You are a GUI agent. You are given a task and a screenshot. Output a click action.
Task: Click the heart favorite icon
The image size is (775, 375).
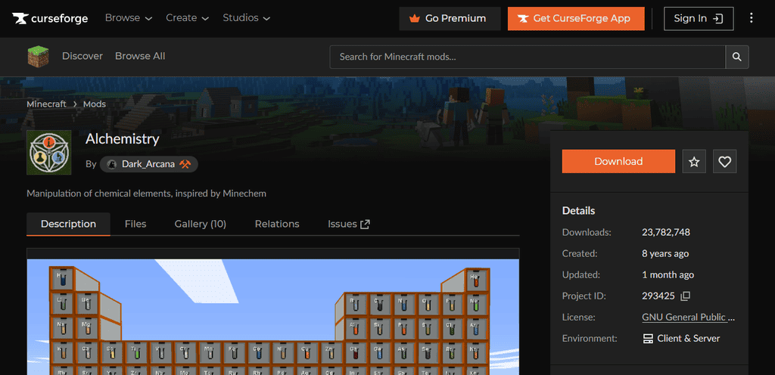pos(724,161)
